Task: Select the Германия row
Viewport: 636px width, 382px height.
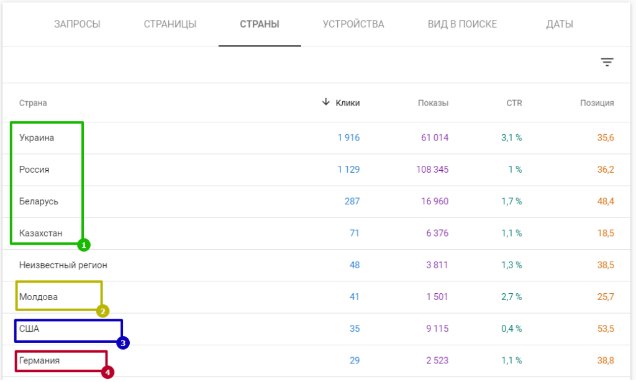Action: 316,360
